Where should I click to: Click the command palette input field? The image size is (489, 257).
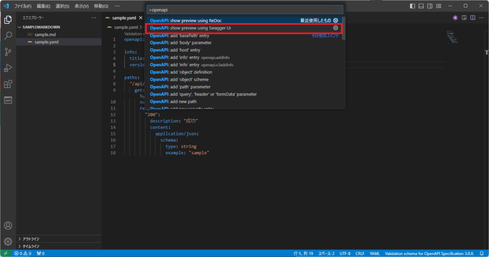pyautogui.click(x=245, y=10)
